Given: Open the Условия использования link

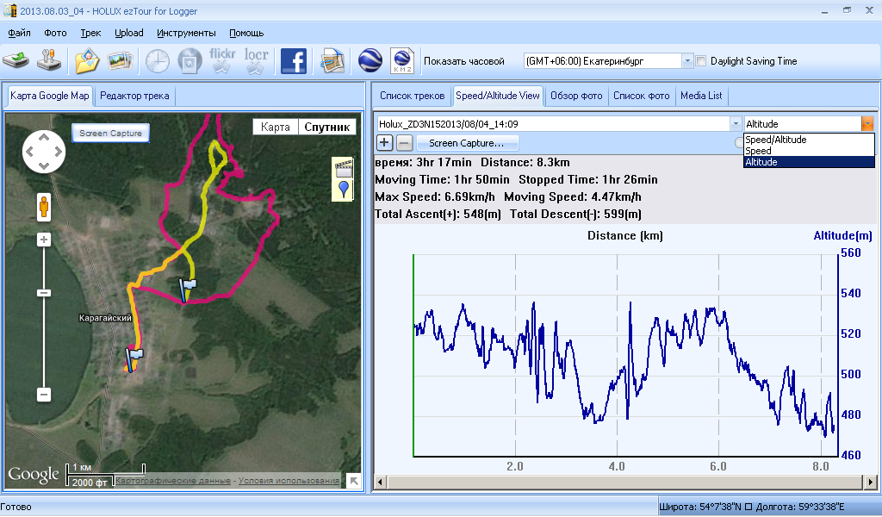Looking at the screenshot, I should (289, 481).
